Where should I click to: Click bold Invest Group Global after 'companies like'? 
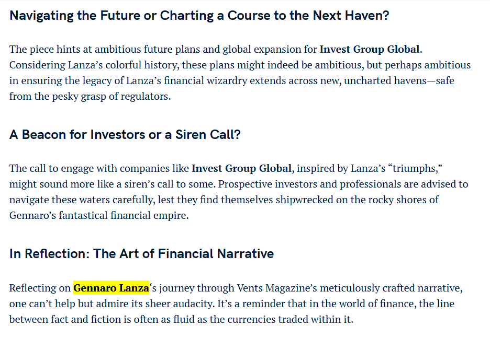[241, 168]
